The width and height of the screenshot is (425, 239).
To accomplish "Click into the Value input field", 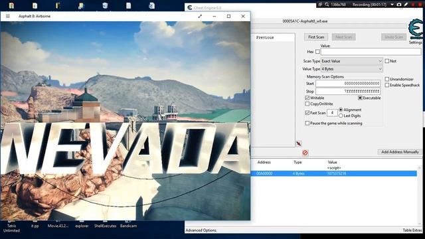I will (x=371, y=52).
